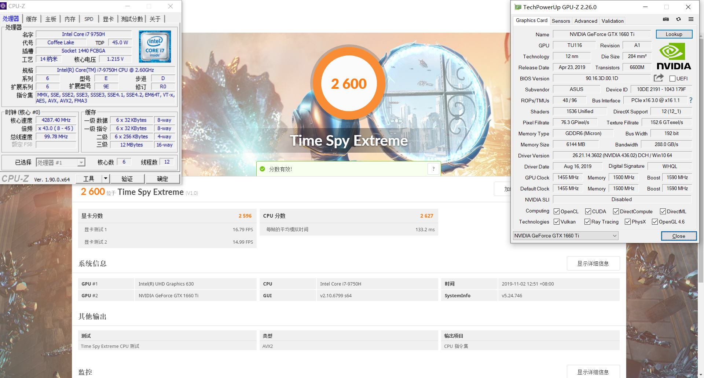Close the GPU-Z window with the X
This screenshot has width=704, height=378.
tap(688, 7)
